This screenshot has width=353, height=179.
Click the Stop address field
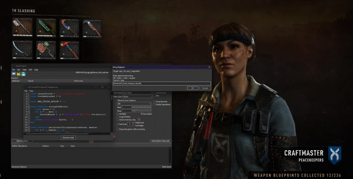[x=136, y=111]
